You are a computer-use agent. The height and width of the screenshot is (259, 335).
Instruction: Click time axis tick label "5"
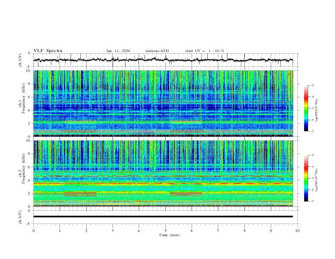(165, 231)
